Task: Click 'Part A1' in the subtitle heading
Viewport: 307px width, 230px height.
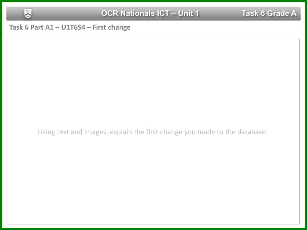Action: (42, 27)
